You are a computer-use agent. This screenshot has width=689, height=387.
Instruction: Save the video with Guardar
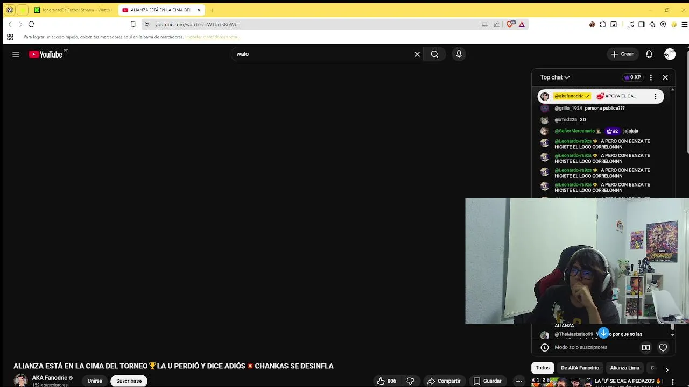[487, 381]
